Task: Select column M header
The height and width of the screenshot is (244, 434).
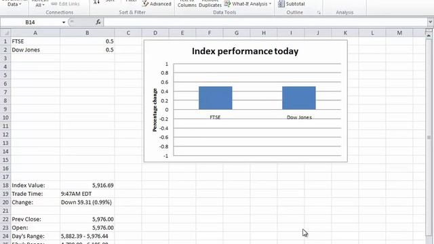Action: coord(399,33)
